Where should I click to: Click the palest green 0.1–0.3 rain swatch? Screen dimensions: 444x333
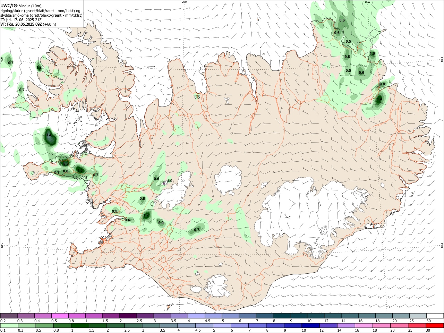coord(10,325)
